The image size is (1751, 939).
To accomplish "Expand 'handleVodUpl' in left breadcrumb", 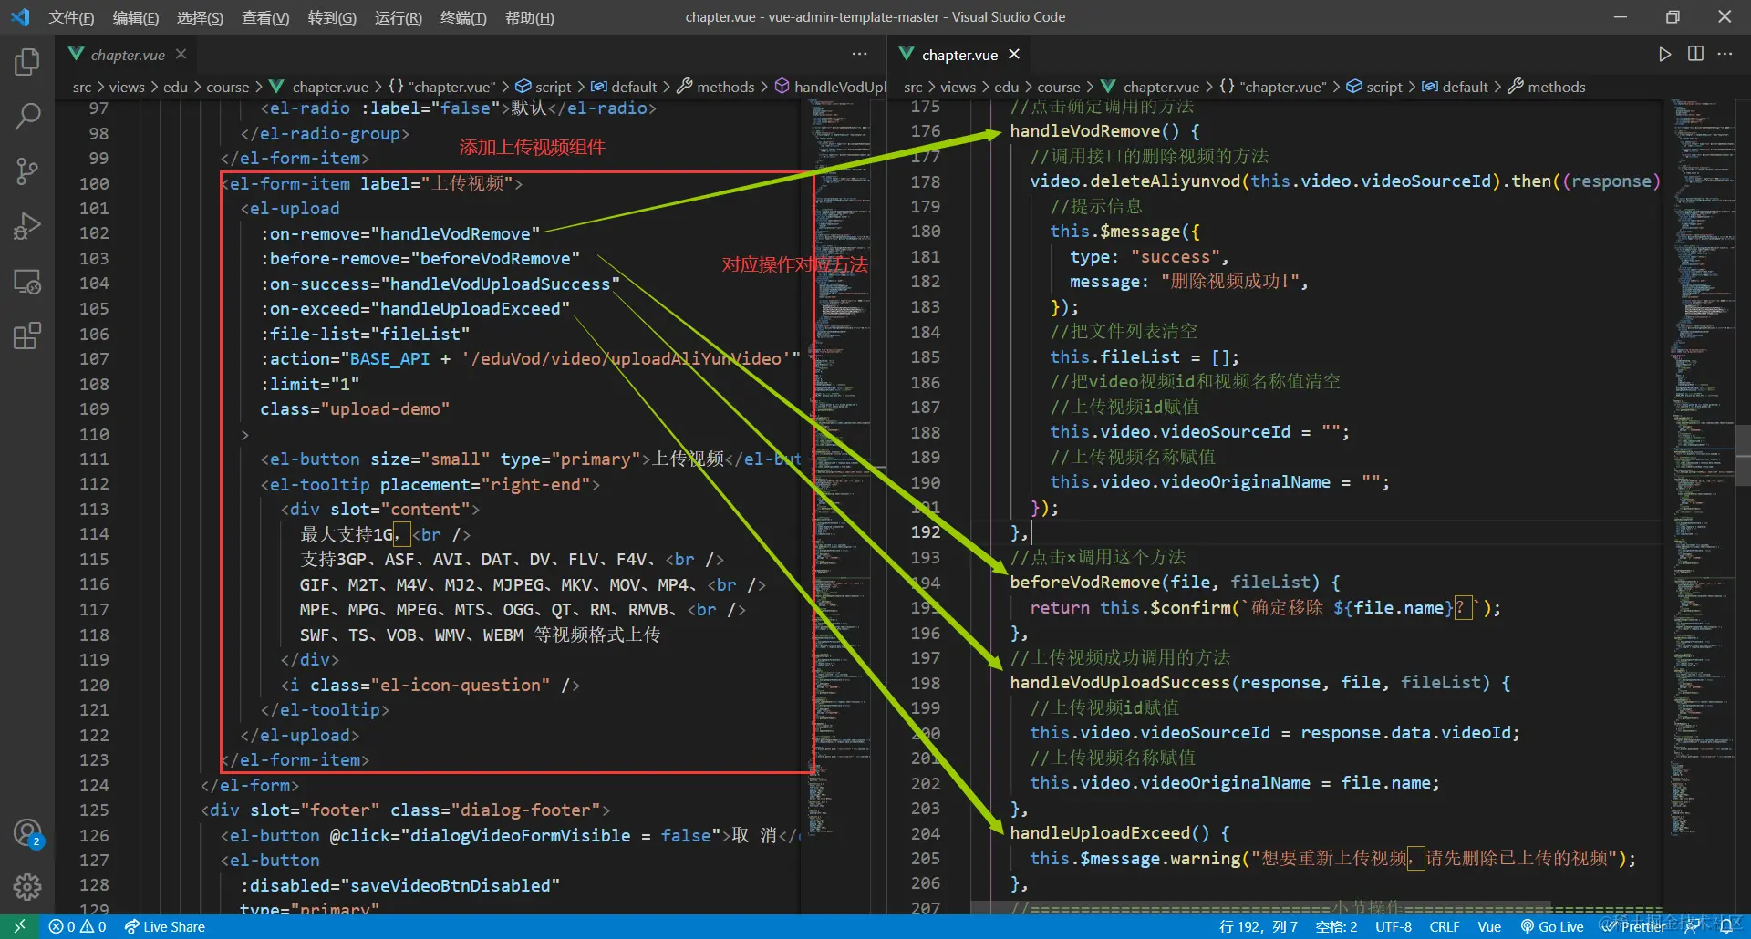I will (840, 87).
